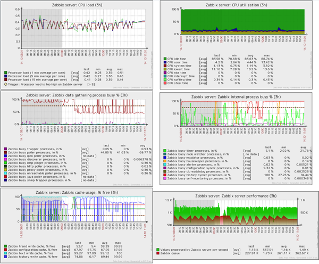Viewport: 319px width, 264px height.
Task: Click the green swatch for 1 min processor load
Action: pyautogui.click(x=6, y=73)
